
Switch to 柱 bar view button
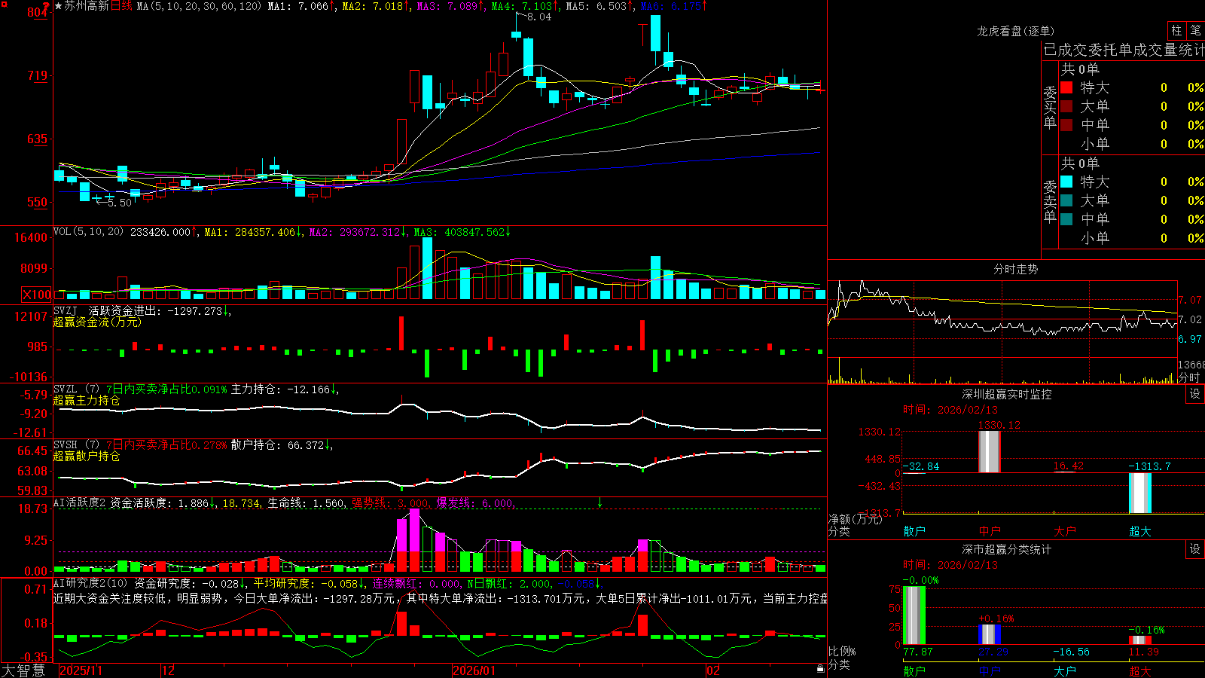(x=1176, y=30)
